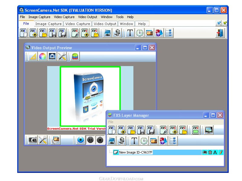Toggle visibility eye of New Image ID-C9637F layer
Image resolution: width=242 pixels, height=181 pixels.
[205, 152]
